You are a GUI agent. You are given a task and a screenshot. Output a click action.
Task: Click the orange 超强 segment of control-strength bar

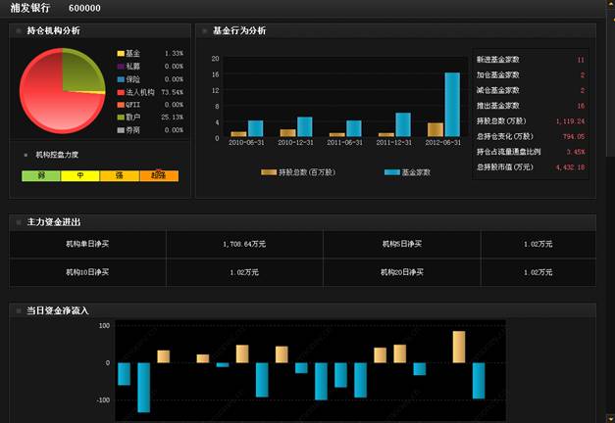click(x=159, y=176)
